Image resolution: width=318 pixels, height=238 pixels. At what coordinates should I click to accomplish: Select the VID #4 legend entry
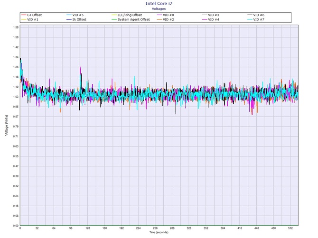click(x=211, y=19)
